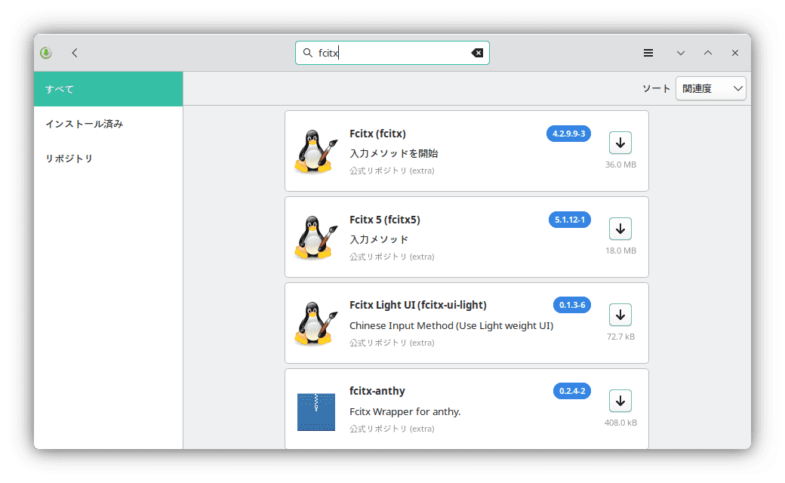Click fcitx-anthy zip package icon

point(316,412)
